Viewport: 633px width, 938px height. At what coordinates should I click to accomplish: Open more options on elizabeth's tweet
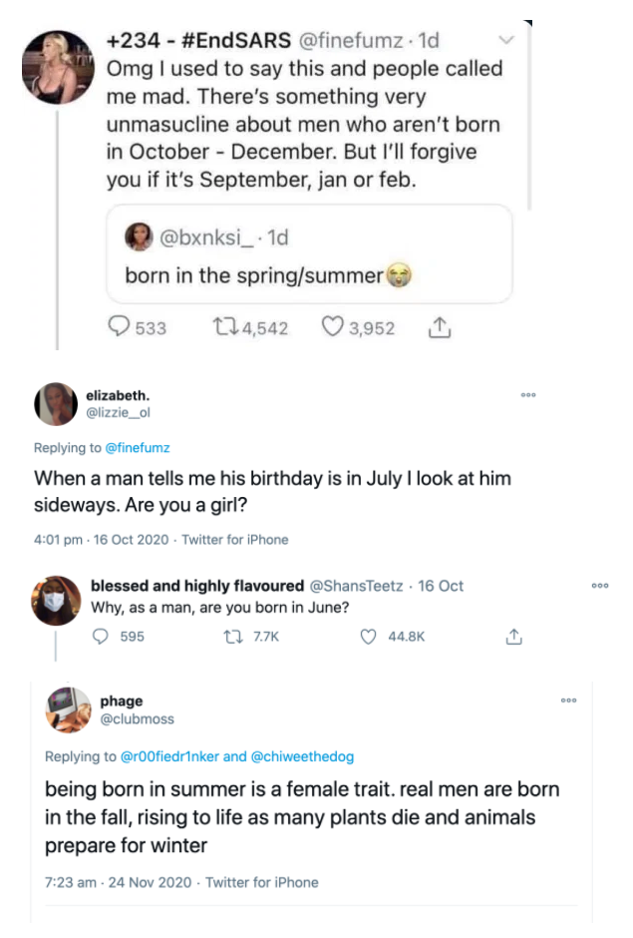[528, 395]
